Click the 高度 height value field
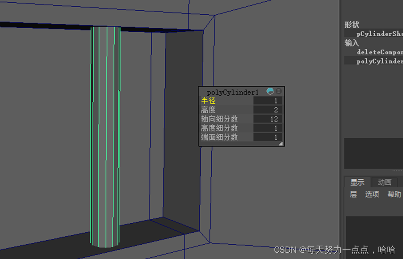 coord(268,110)
